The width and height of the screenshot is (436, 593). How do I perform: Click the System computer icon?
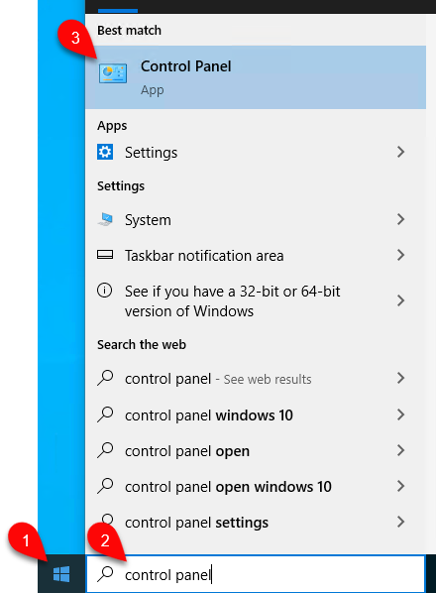tap(105, 219)
